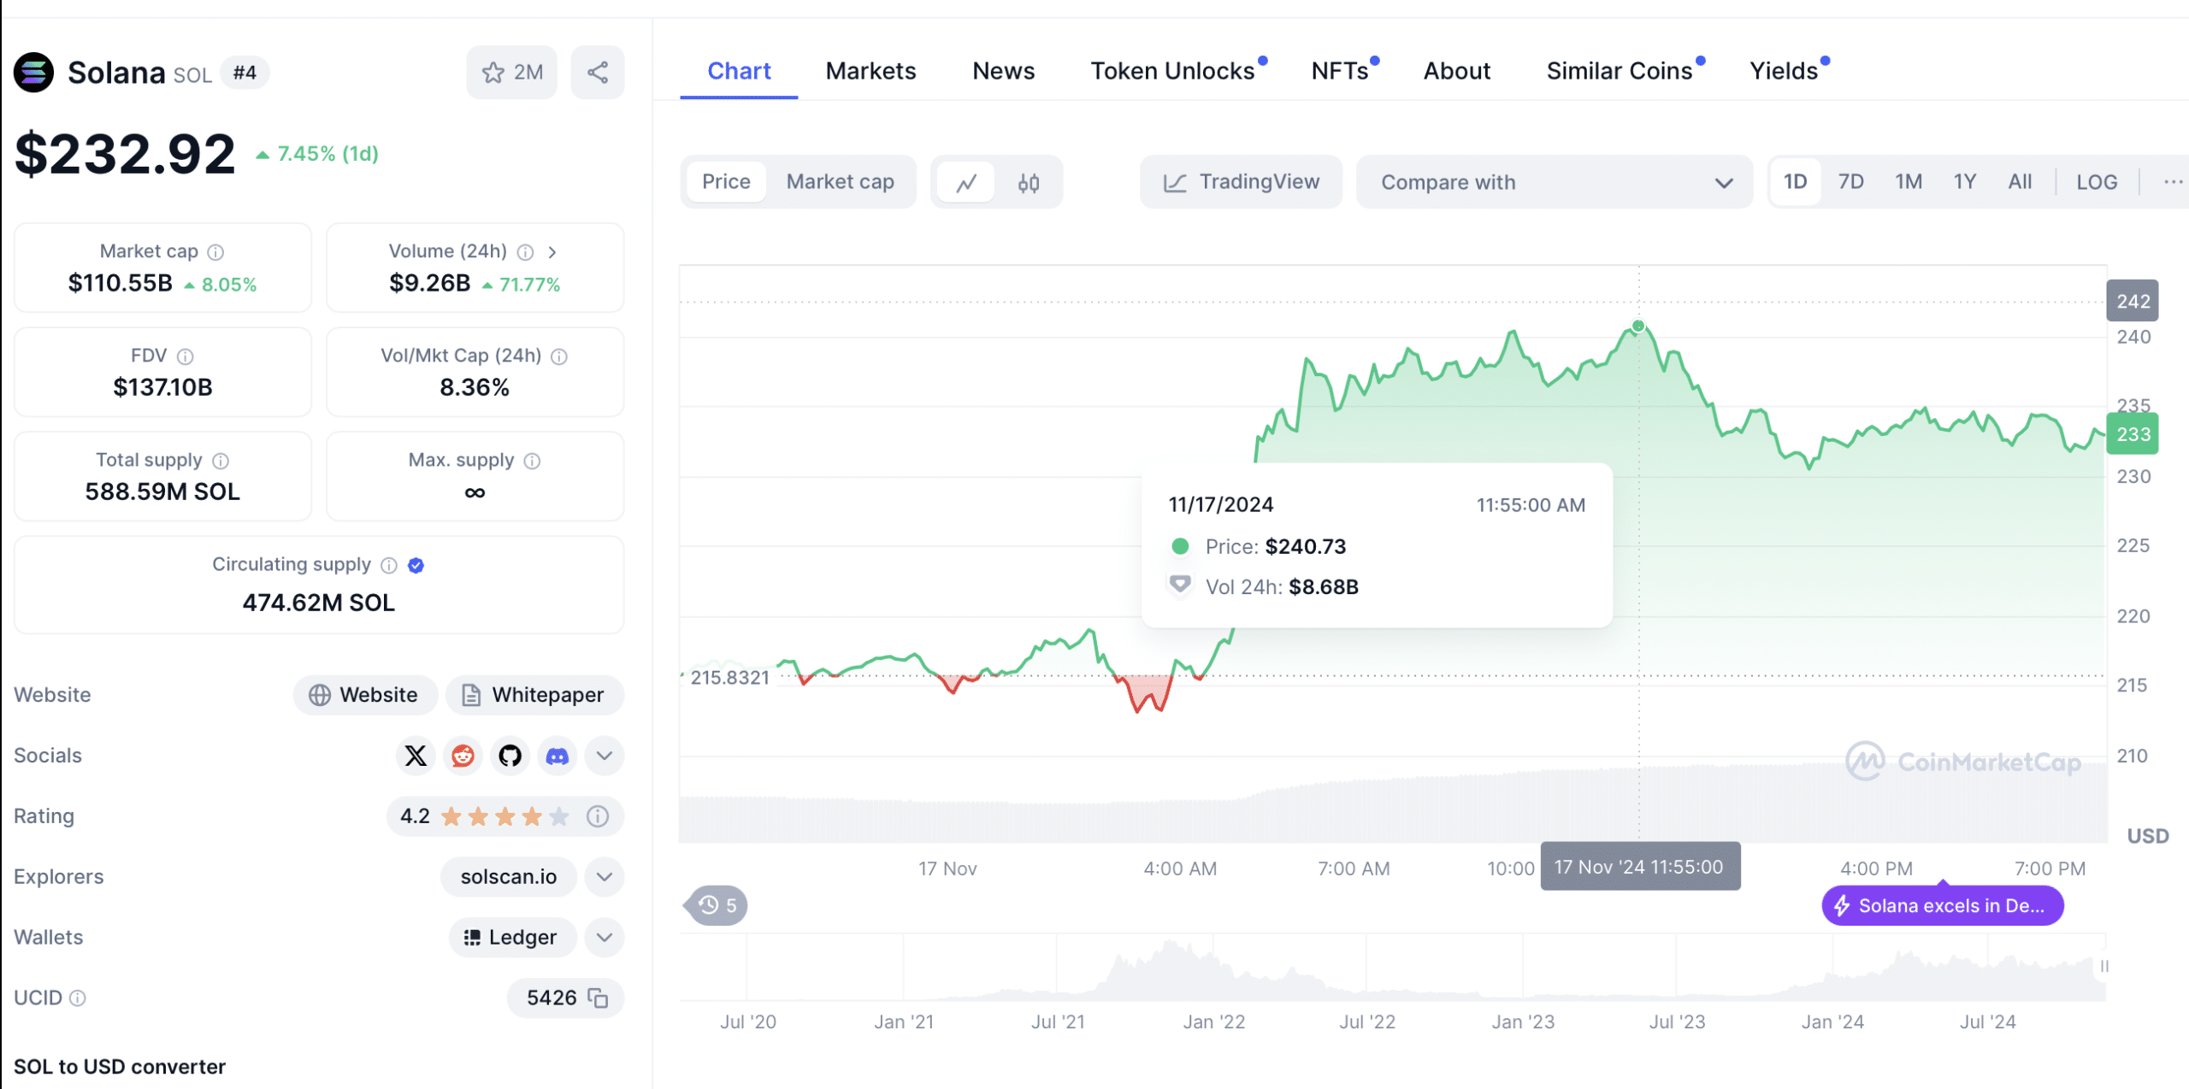Click the Solana excels in De... news marker

[1943, 906]
